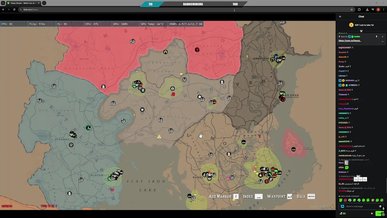Viewport: 387px width, 218px height.
Task: Open the browser profile avatar
Action: tap(378, 9)
